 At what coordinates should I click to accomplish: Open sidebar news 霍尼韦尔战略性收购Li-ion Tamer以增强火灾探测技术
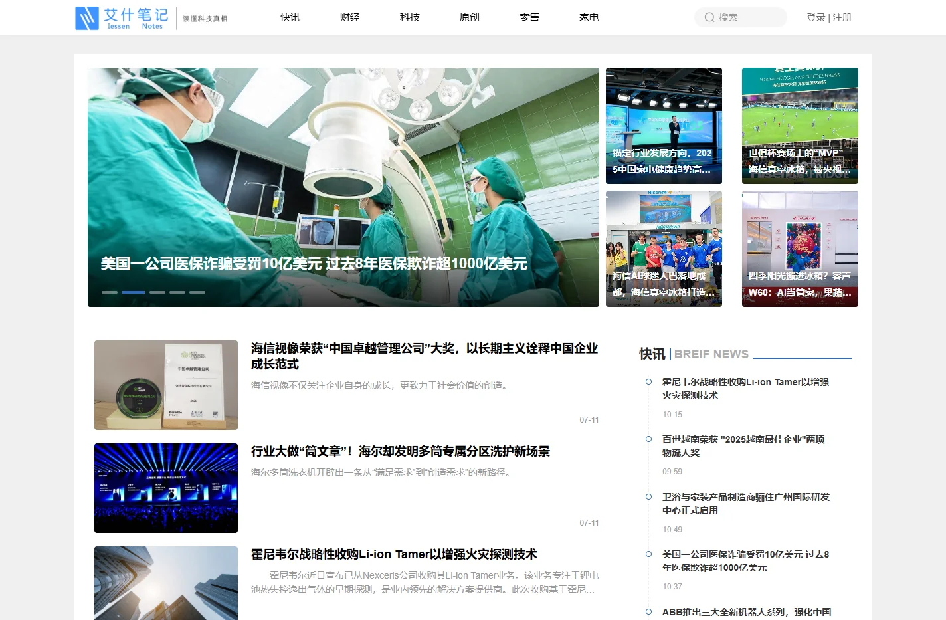745,389
